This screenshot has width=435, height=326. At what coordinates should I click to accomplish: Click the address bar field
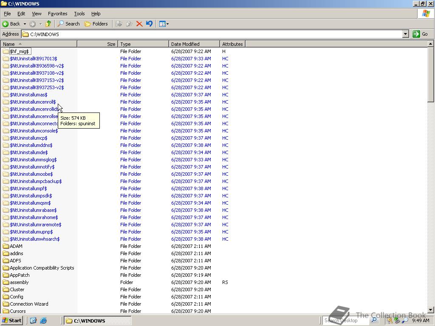[212, 34]
